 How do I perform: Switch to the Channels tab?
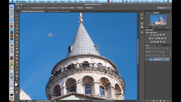point(154,45)
